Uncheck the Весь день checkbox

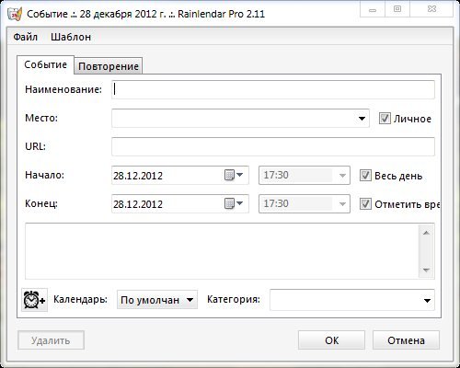365,176
